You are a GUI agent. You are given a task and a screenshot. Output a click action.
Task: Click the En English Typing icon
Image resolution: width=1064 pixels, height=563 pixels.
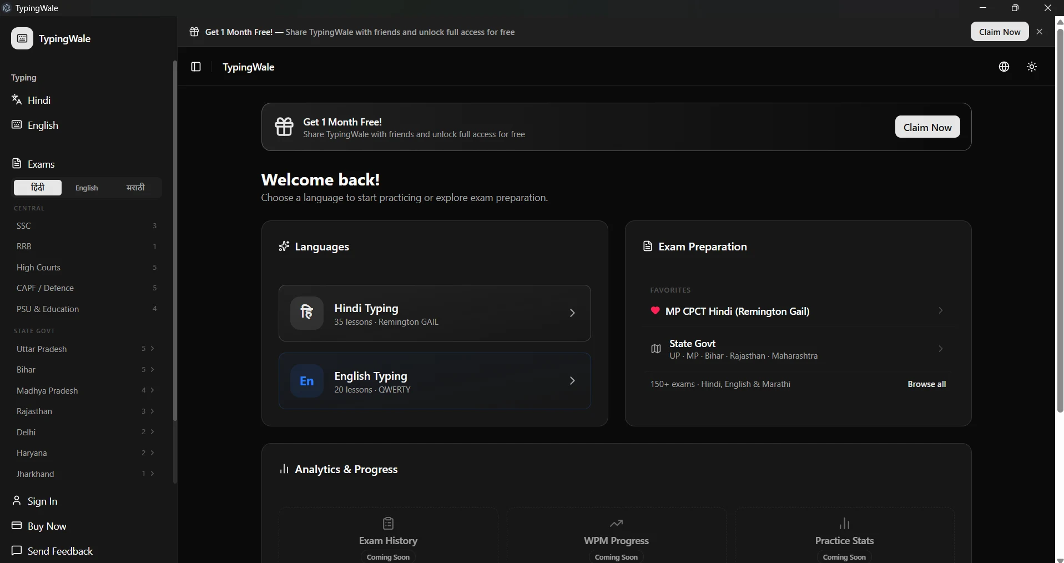tap(306, 381)
